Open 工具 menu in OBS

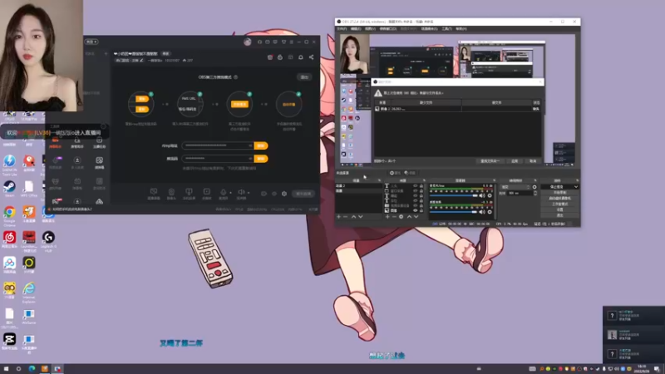(x=446, y=28)
